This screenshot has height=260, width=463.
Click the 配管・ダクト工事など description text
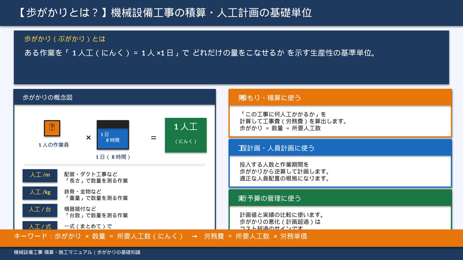tap(91, 174)
